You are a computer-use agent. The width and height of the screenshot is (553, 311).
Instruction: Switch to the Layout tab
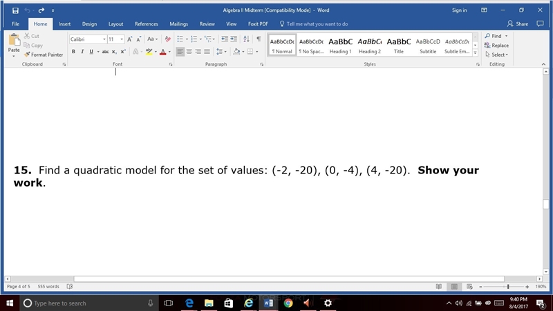(x=115, y=24)
